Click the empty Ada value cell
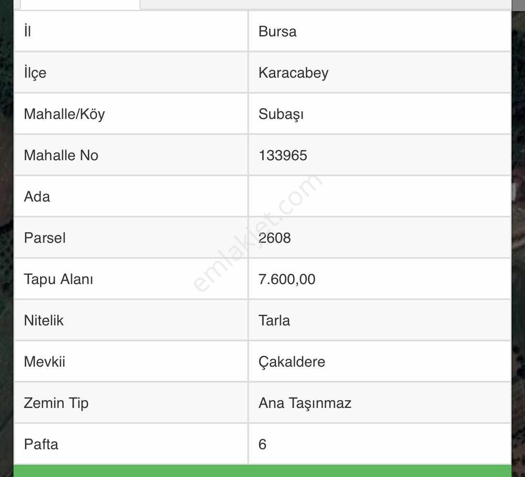The image size is (525, 477). pos(379,197)
